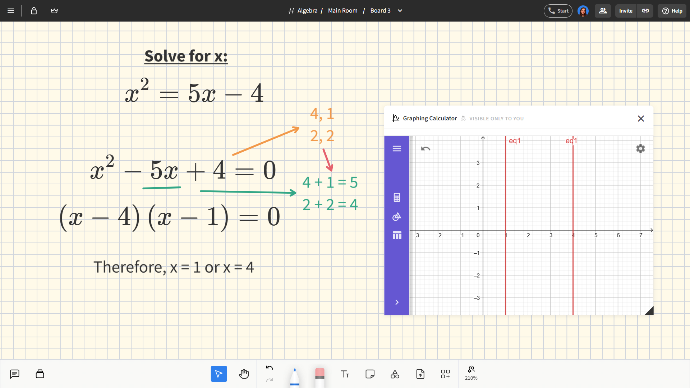690x388 pixels.
Task: Select the green '4 + 1 = 5' text
Action: tap(330, 182)
